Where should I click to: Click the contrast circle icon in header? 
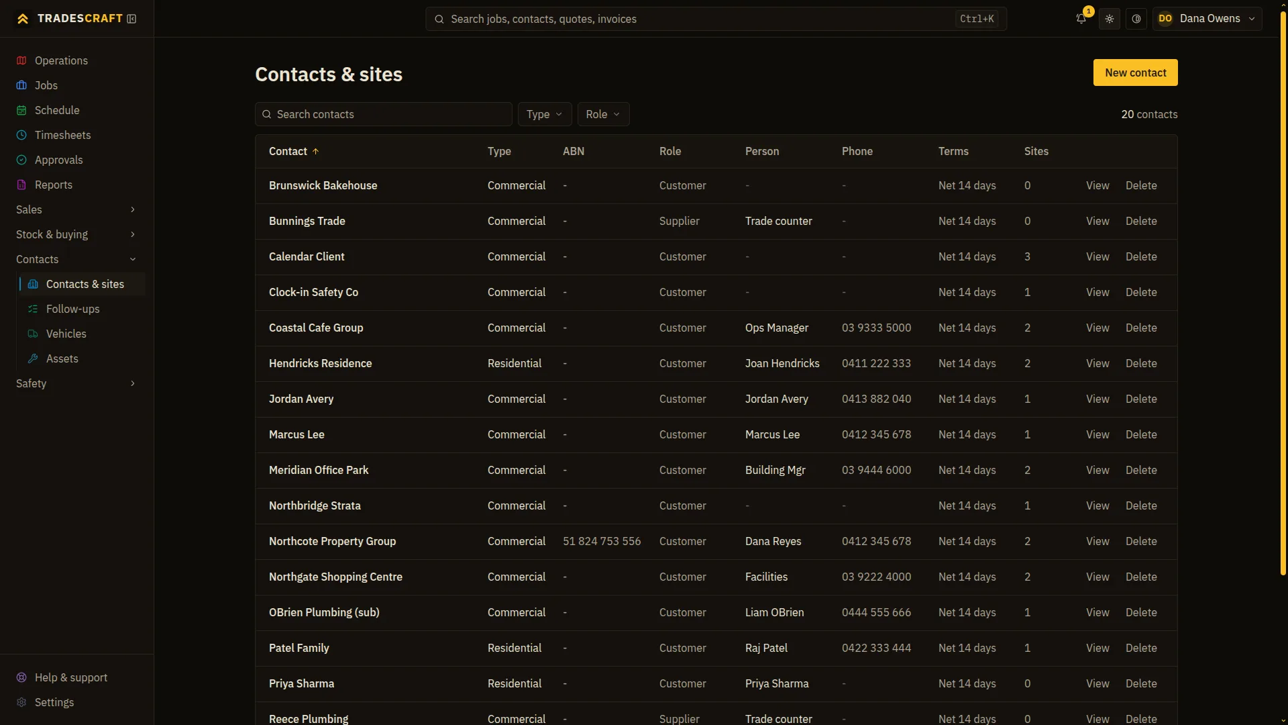pos(1136,19)
